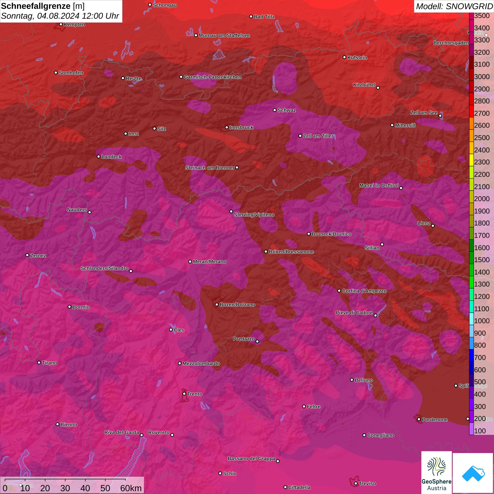This screenshot has height=494, width=494.
Task: Select the Bad Tölz marker dot
Action: tap(251, 17)
